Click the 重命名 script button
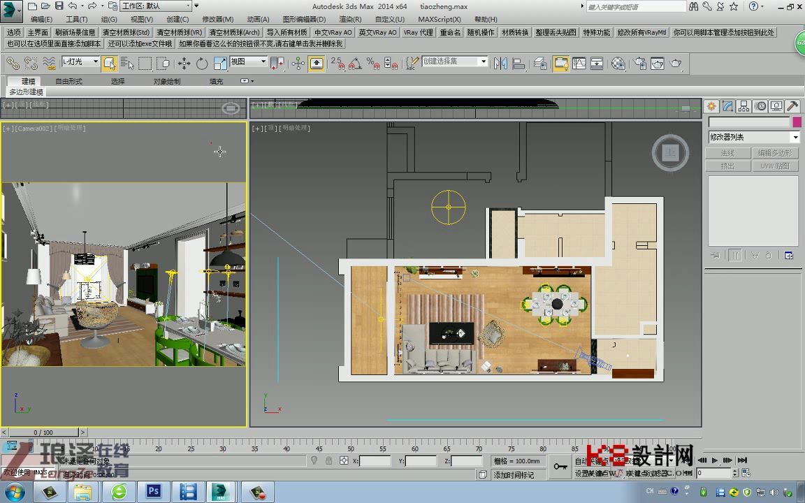This screenshot has height=503, width=805. [x=450, y=32]
